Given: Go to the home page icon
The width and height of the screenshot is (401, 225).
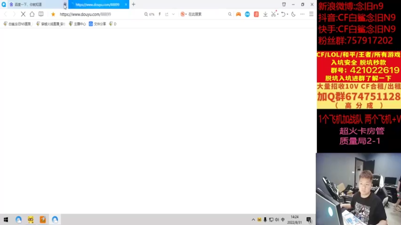Looking at the screenshot, I should coord(32,14).
